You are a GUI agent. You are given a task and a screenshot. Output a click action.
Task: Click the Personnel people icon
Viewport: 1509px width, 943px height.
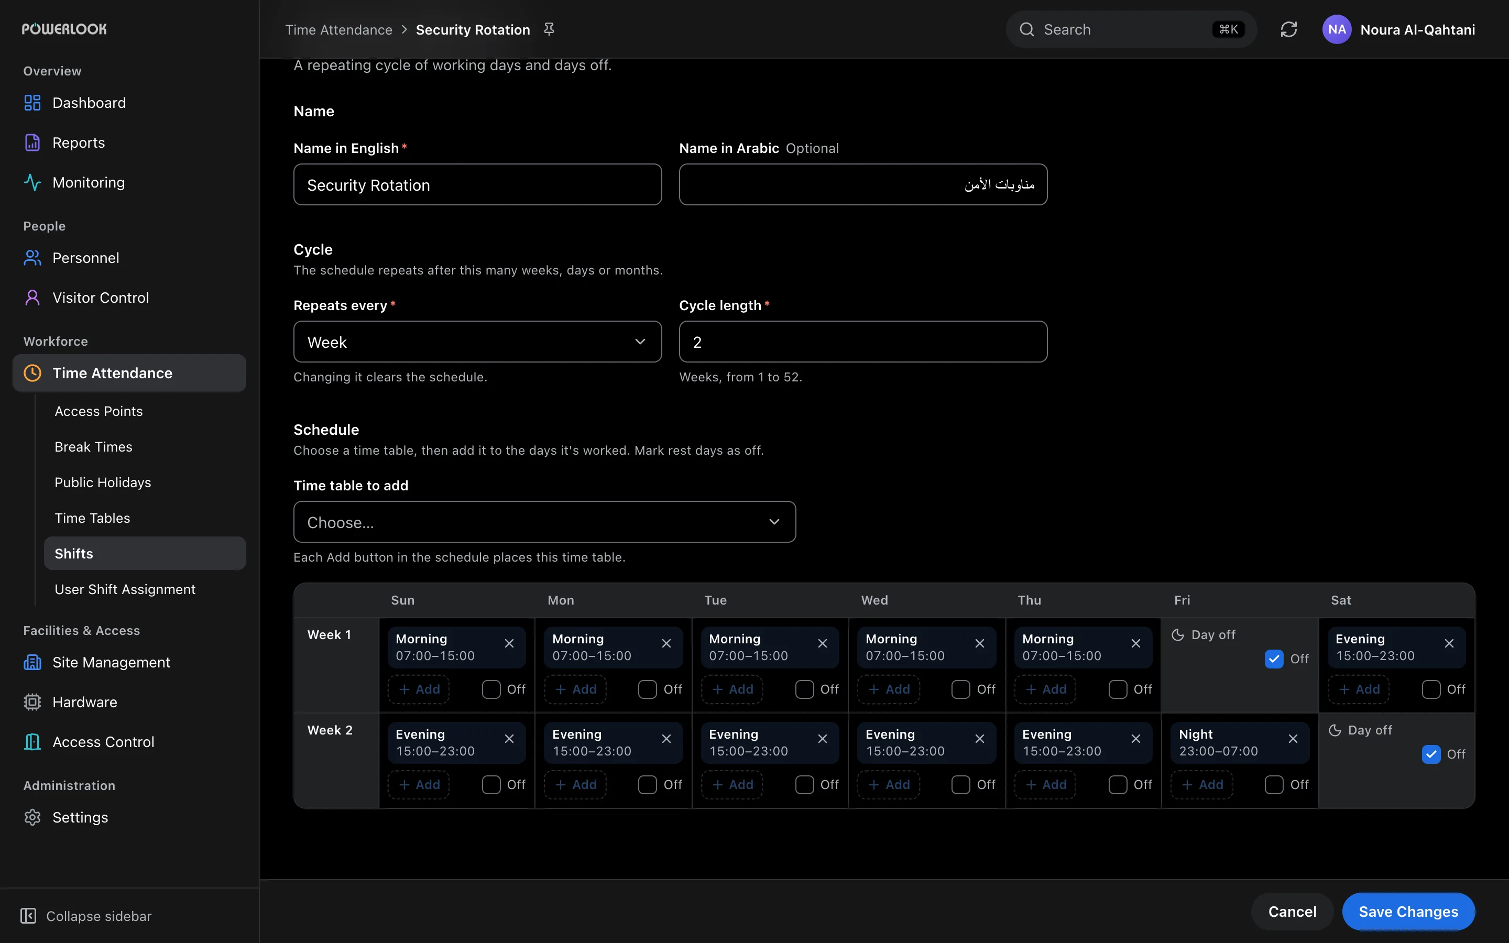(32, 258)
